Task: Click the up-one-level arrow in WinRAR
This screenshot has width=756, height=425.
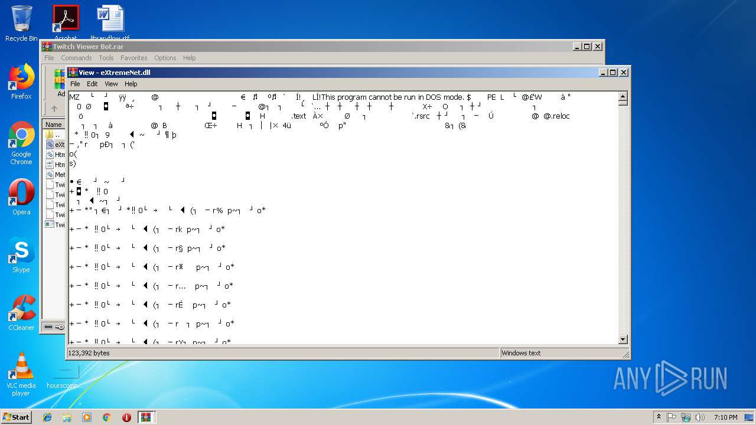Action: pos(54,109)
